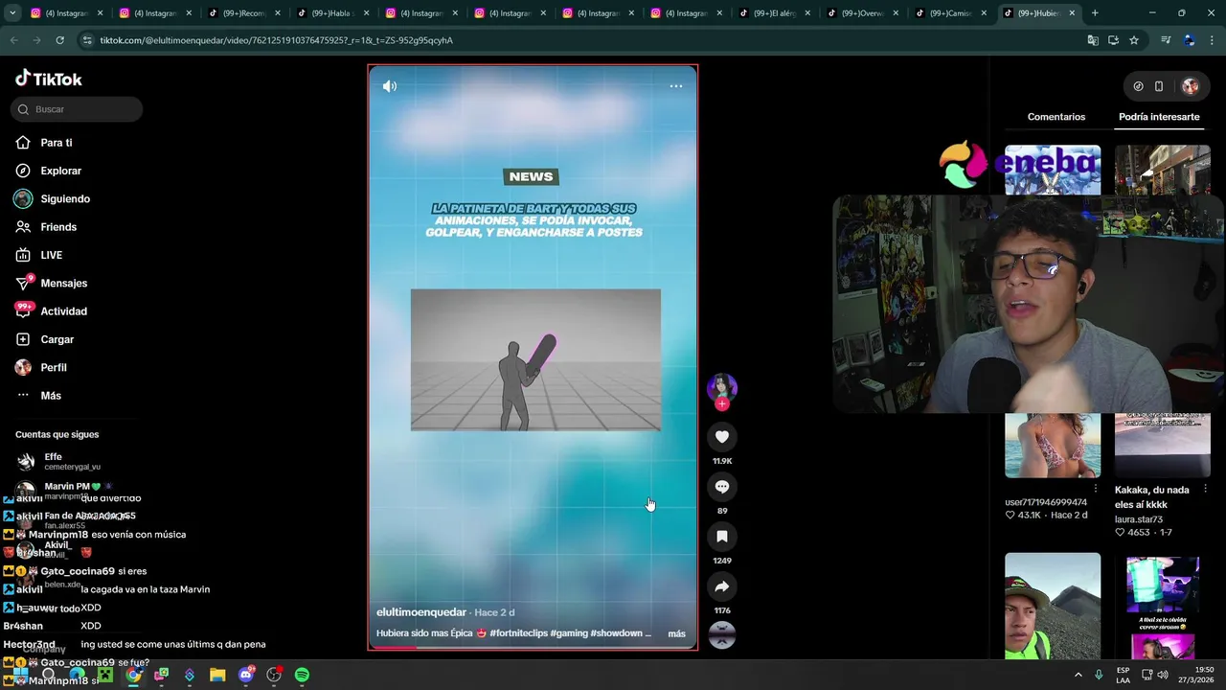The image size is (1226, 690).
Task: Close the active '(99+)Hubier' tab
Action: pos(1072,13)
